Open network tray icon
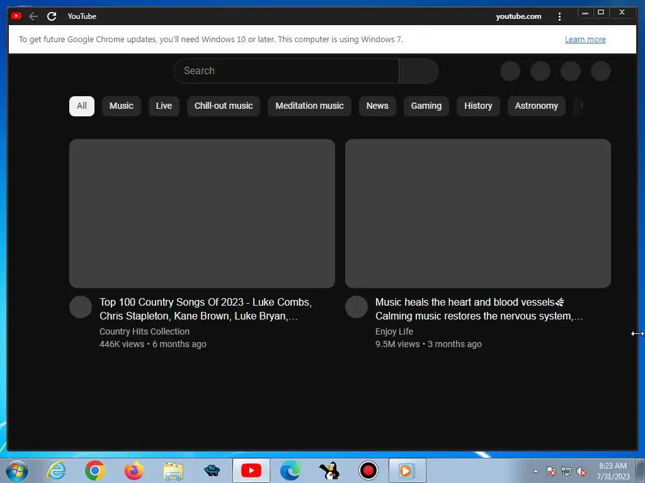 pyautogui.click(x=566, y=471)
